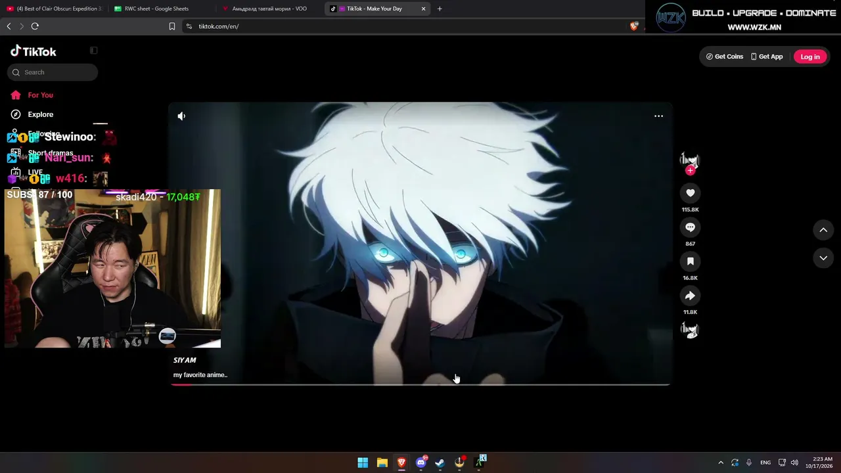Collapse the TikTok sidebar panel toggle
Viewport: 841px width, 473px height.
point(94,51)
